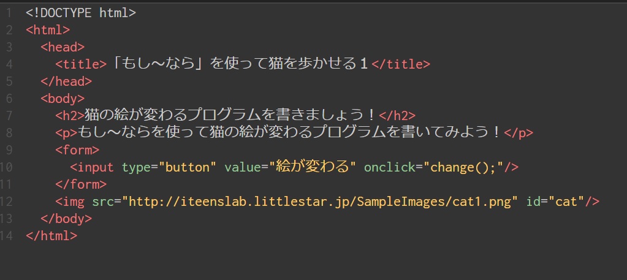Click the paragraph text on line 8
Viewport: 627px width, 280px height.
pos(289,132)
